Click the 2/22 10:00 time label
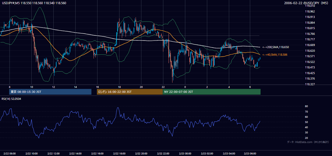The image size is (332, 156). click(31, 153)
